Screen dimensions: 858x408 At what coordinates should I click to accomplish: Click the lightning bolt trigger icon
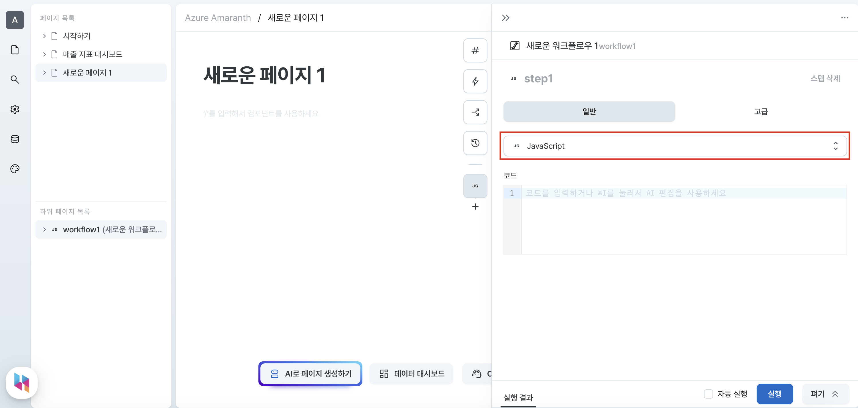pos(475,81)
